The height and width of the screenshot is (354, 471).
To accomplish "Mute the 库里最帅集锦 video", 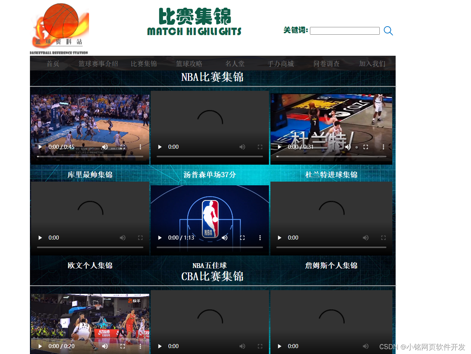I will (105, 147).
